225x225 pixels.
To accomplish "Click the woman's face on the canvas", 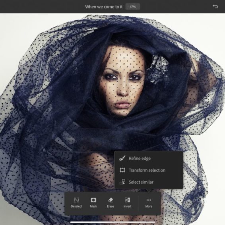I will coord(123,82).
